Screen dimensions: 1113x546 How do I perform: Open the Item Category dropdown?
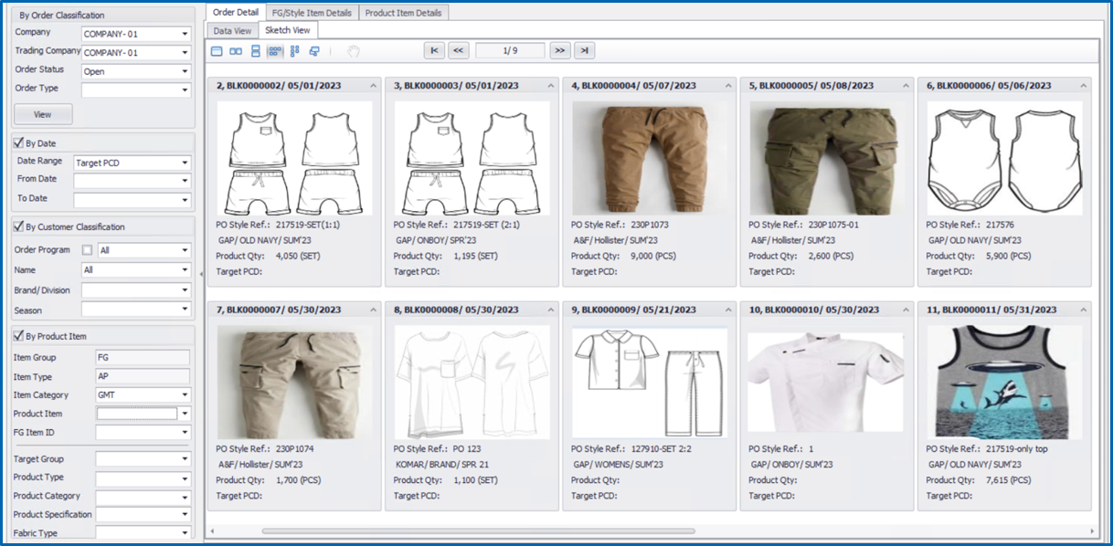pos(185,395)
